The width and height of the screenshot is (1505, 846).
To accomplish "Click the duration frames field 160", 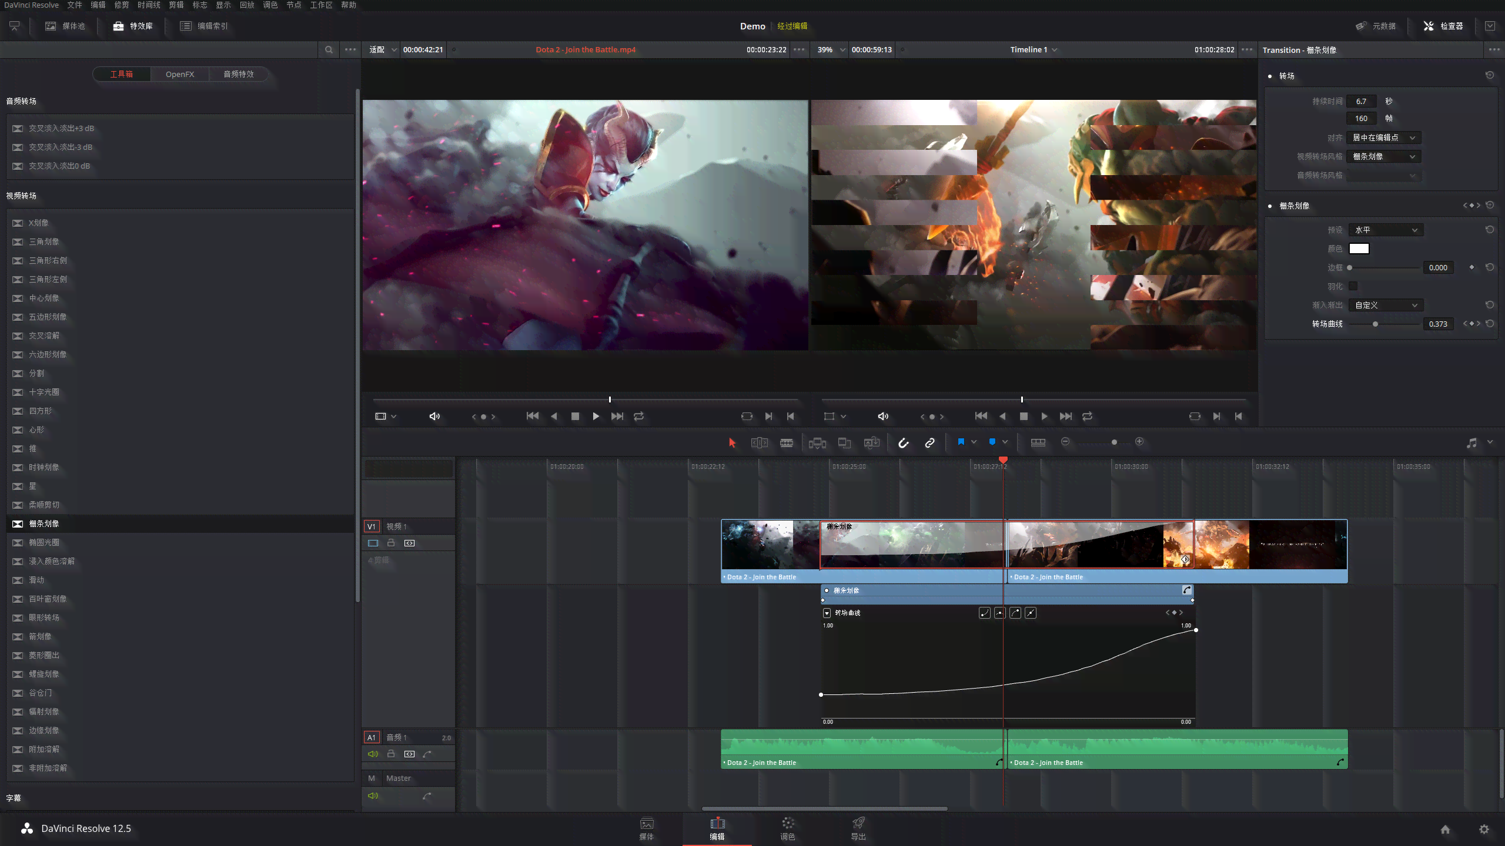I will point(1362,118).
